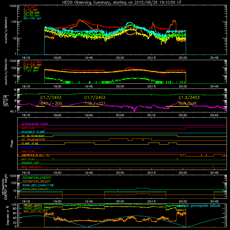
Task: Click the 'DECIMATION_WEIGHT' legend label
Action: (37, 182)
